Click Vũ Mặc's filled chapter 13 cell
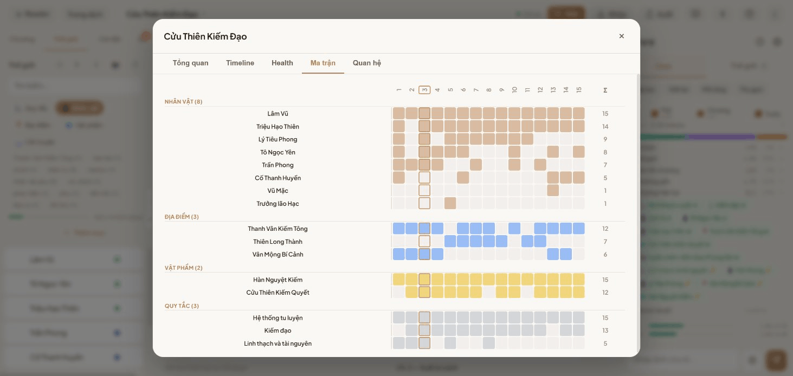The height and width of the screenshot is (376, 793). click(x=553, y=191)
